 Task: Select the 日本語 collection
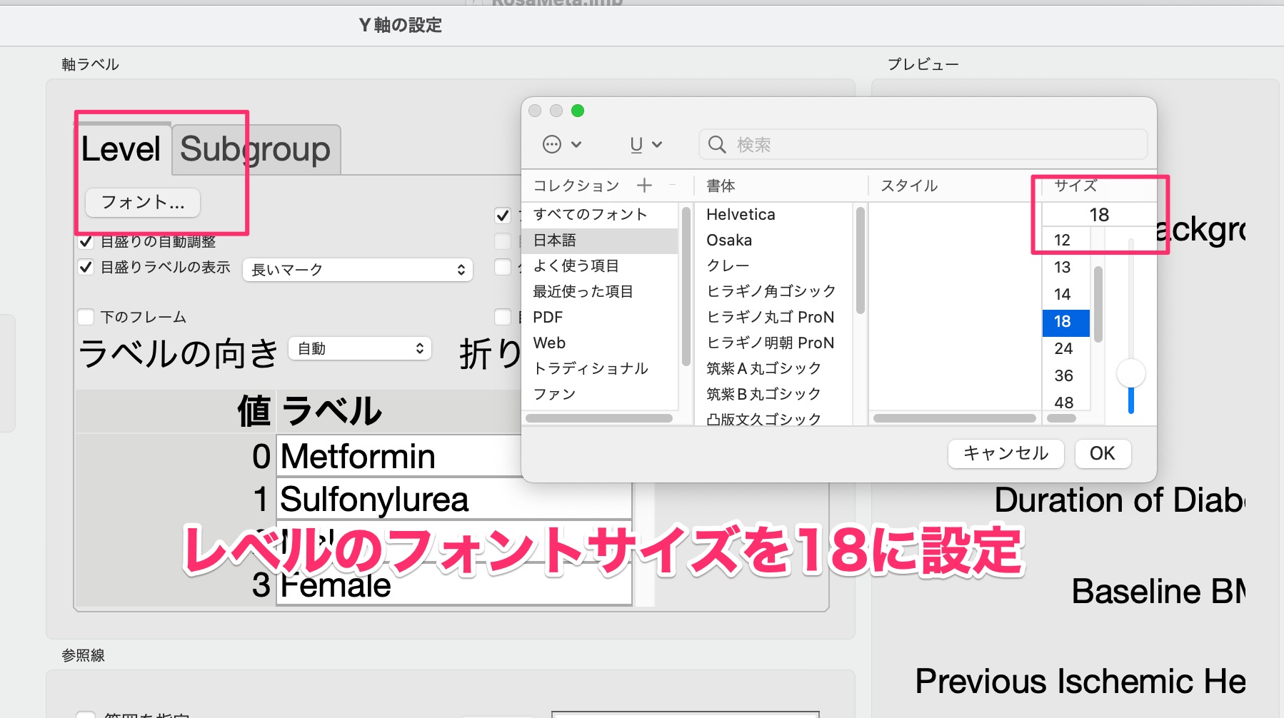(554, 241)
